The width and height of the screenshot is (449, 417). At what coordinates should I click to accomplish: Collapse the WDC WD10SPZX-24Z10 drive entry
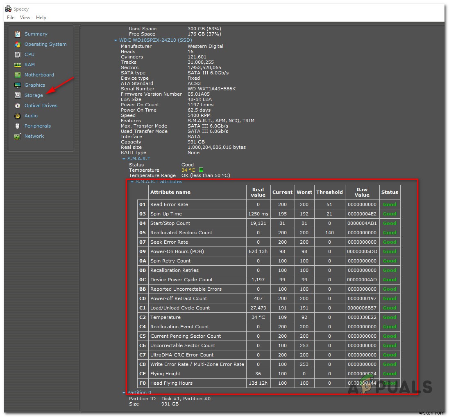(x=116, y=40)
